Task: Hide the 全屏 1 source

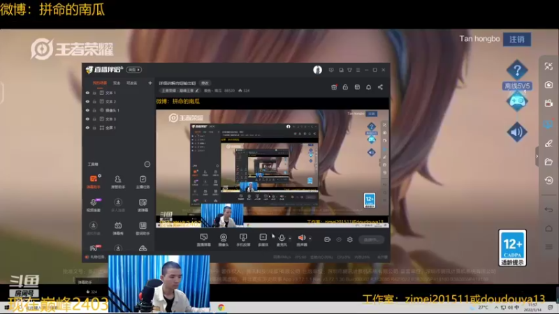Action: click(x=87, y=128)
